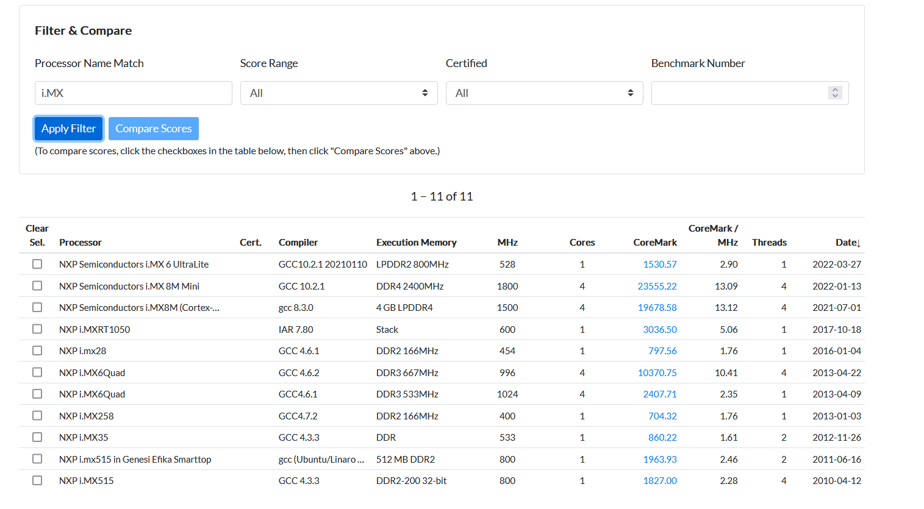The image size is (924, 509).
Task: Check the NXP i.MX515 row box
Action: (37, 480)
